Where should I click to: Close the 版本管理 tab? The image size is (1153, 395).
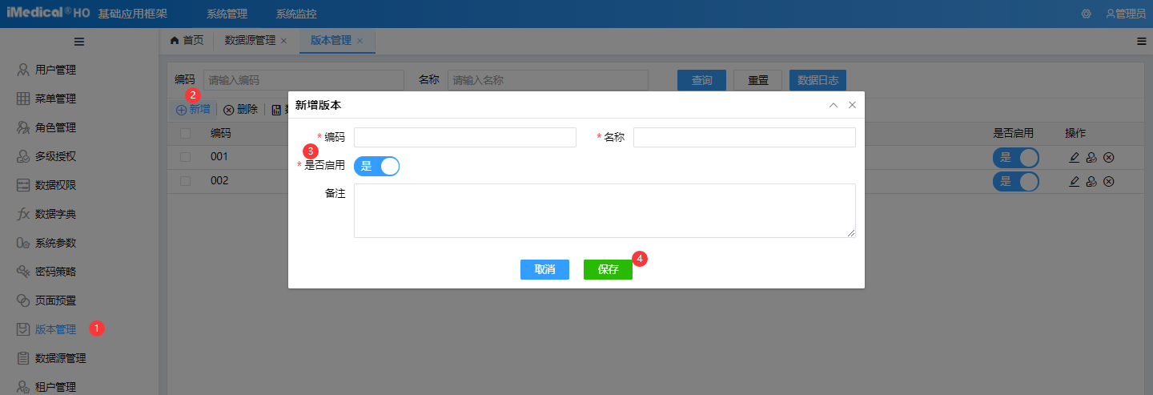click(360, 41)
